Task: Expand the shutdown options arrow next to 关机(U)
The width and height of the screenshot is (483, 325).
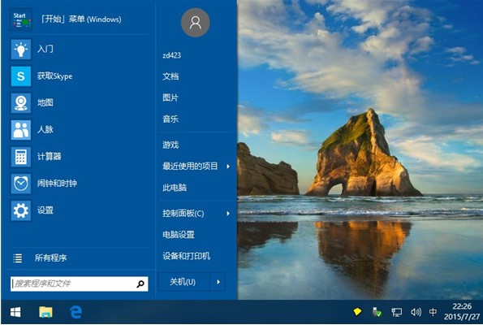Action: (x=218, y=282)
